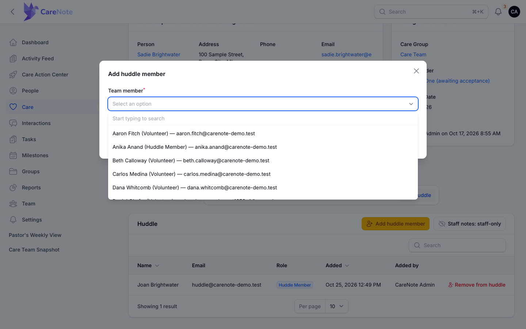Click the Huddle Member role badge
The image size is (526, 329).
295,285
